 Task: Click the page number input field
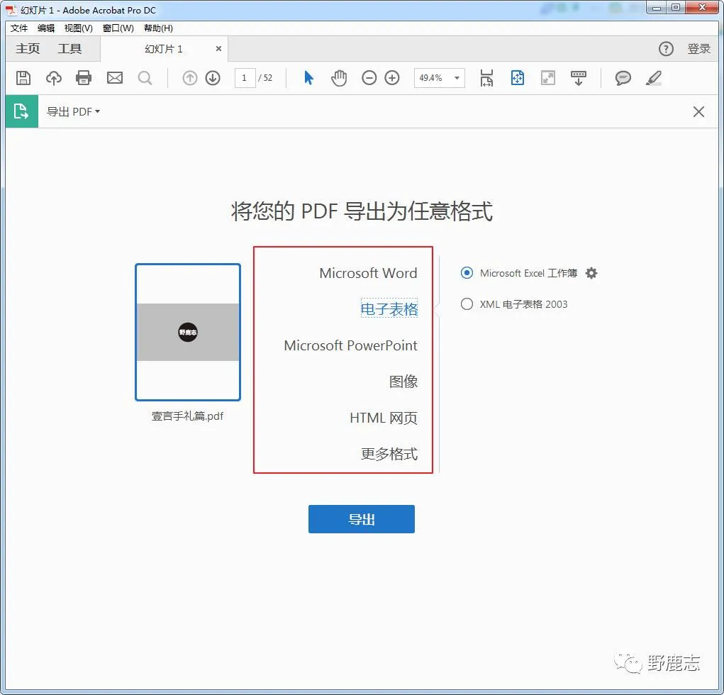click(245, 78)
